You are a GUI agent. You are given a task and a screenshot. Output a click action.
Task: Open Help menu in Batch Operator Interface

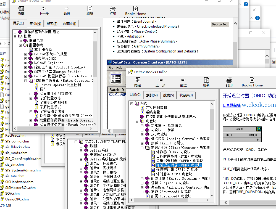click(119, 68)
